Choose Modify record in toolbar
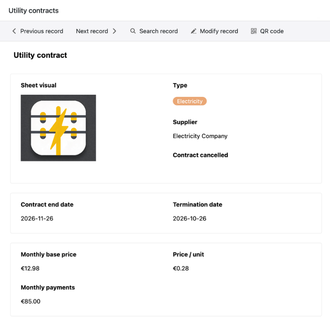 point(219,31)
